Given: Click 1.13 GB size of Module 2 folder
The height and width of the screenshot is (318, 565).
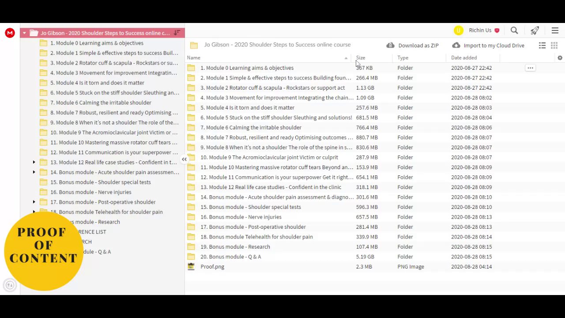Looking at the screenshot, I should 365,88.
